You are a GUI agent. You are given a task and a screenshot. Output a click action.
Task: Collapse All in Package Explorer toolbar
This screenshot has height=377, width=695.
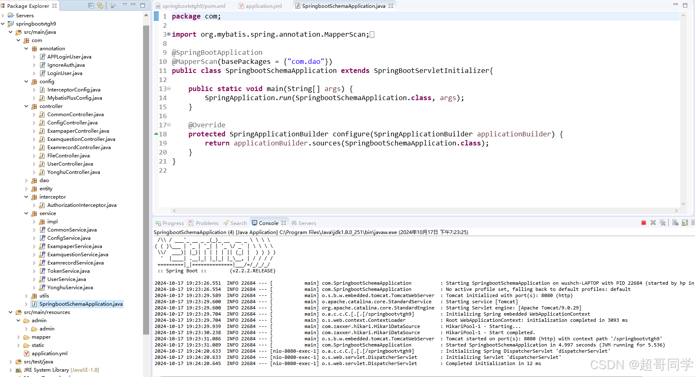click(x=91, y=6)
